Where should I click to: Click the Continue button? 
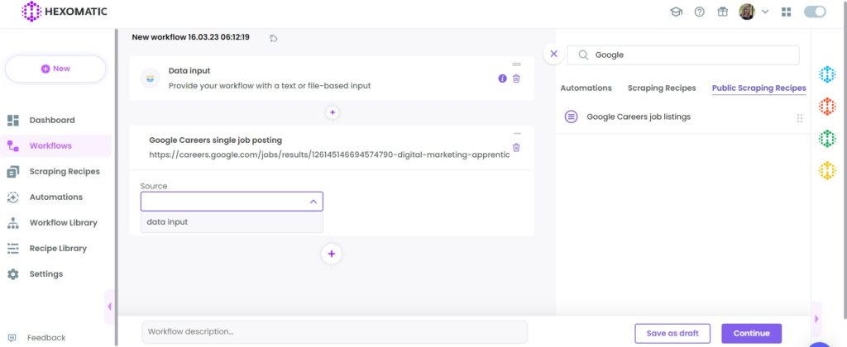pos(751,334)
